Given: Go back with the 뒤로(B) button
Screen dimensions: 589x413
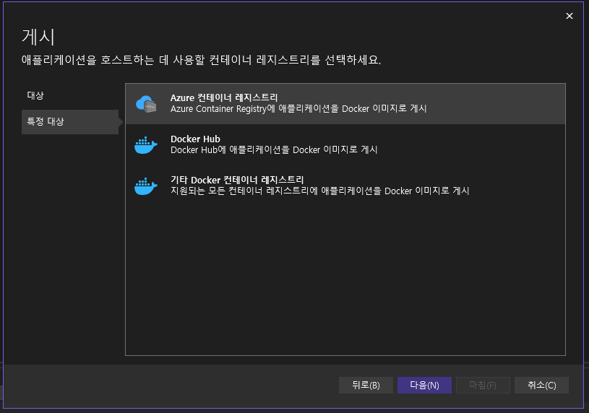Looking at the screenshot, I should point(366,386).
